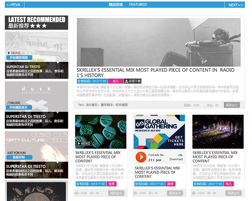
Task: Click the music note MUSIC label in sidebar
Action: click(14, 103)
